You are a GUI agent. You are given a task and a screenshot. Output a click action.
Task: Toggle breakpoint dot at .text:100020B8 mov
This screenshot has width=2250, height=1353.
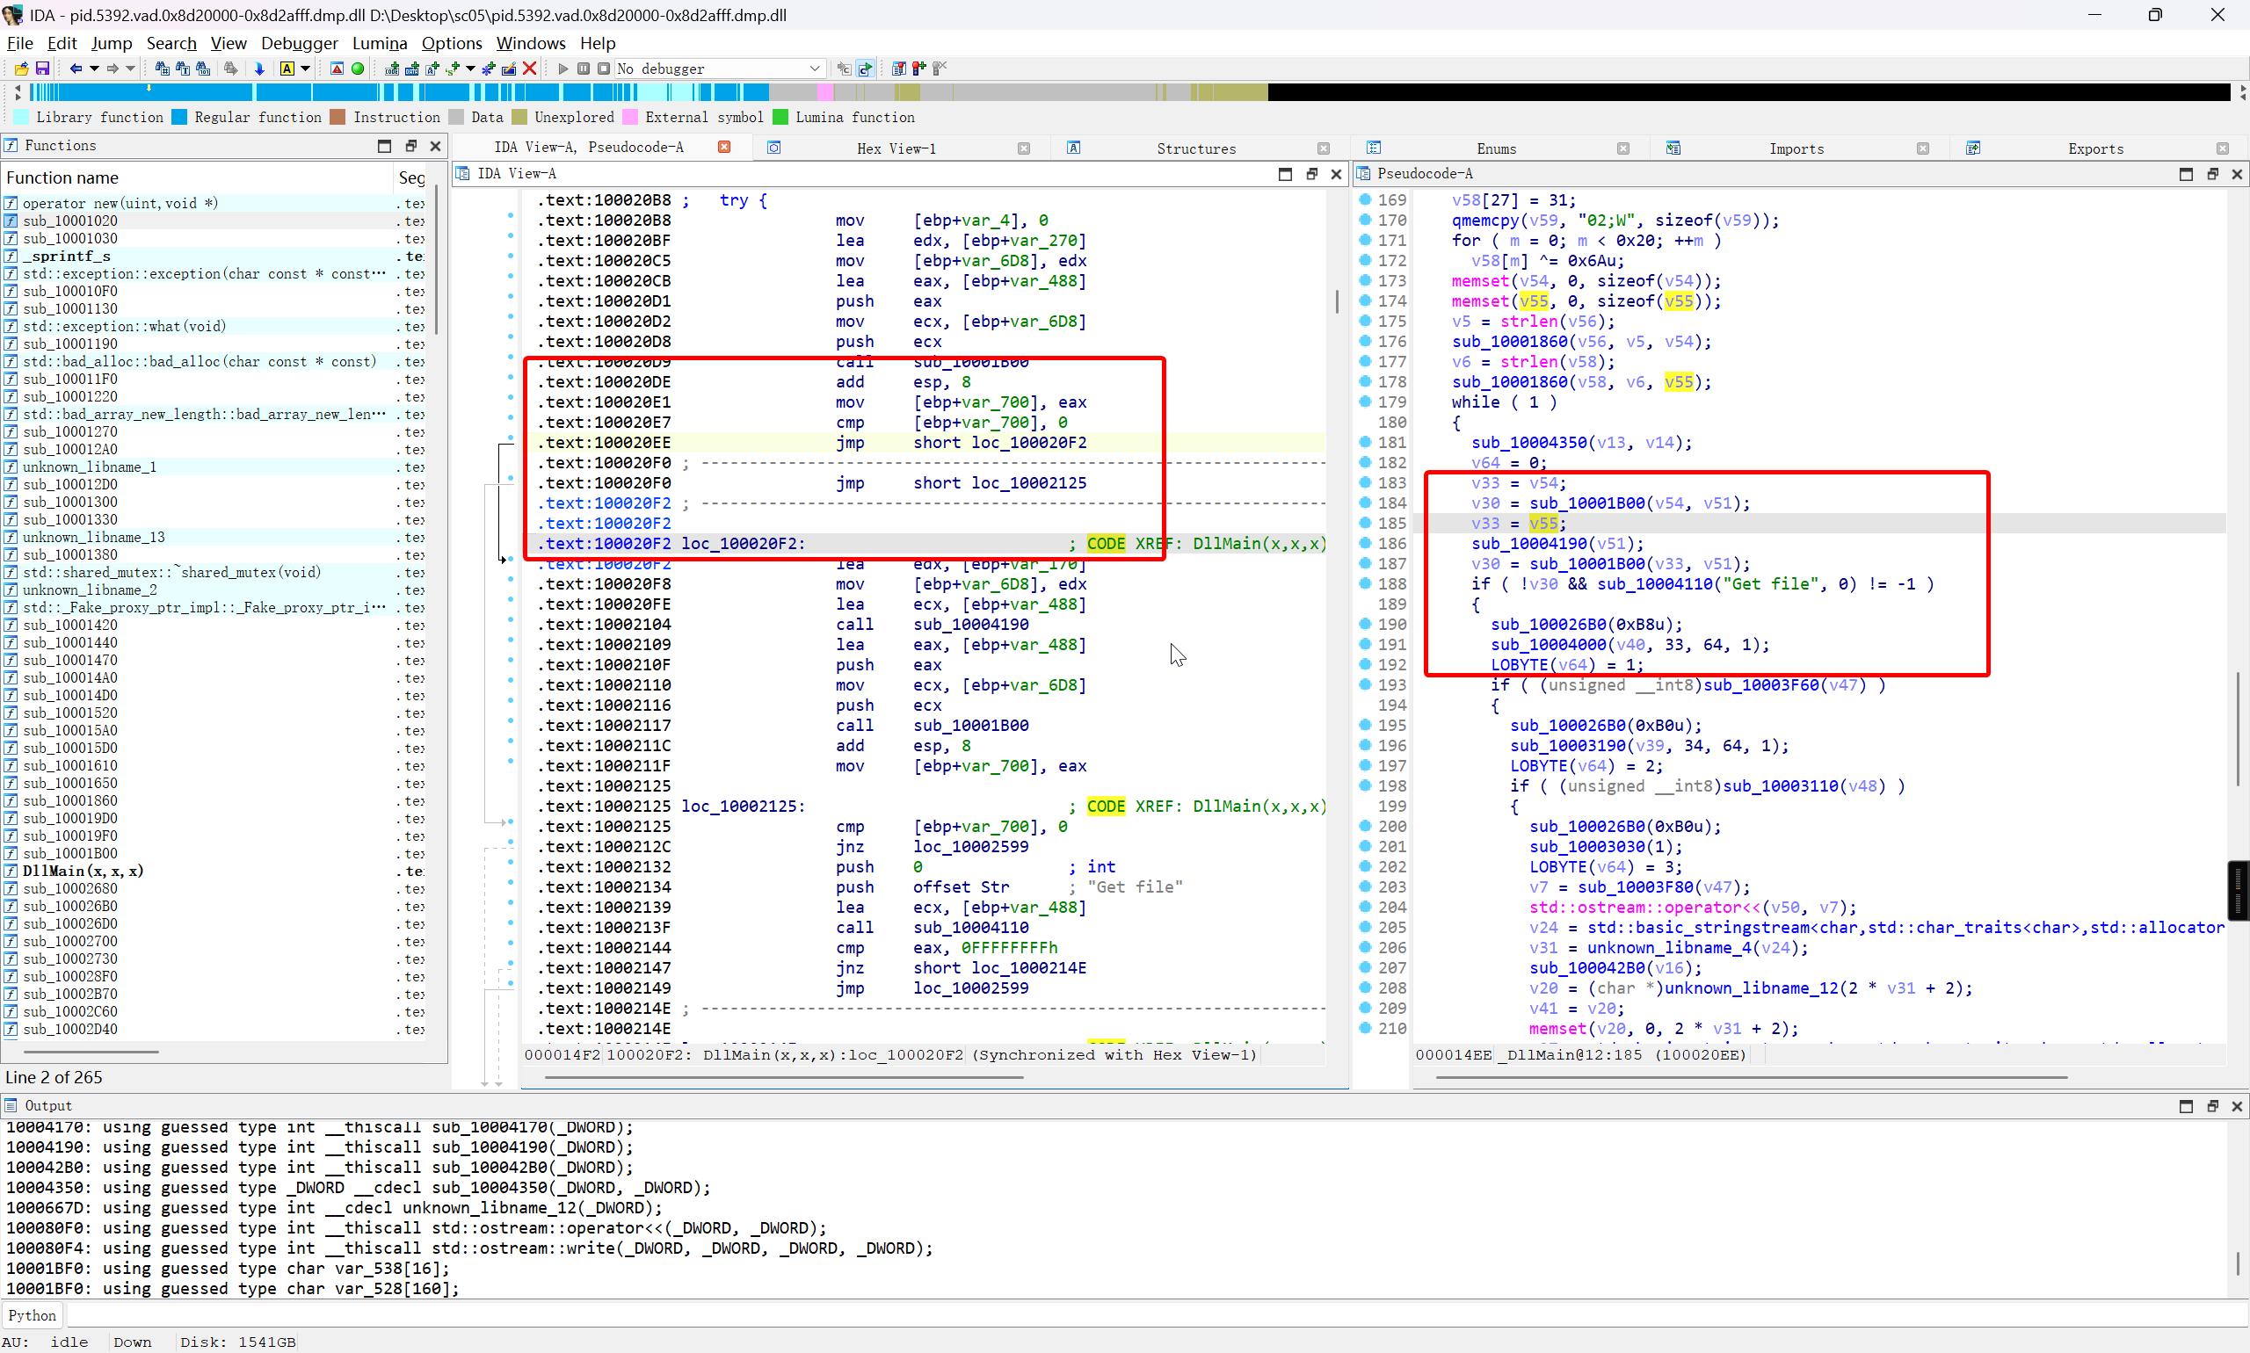click(x=511, y=216)
